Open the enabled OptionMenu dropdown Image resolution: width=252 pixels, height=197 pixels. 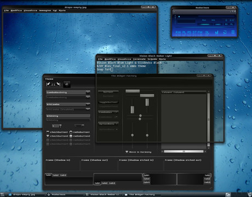pos(108,124)
